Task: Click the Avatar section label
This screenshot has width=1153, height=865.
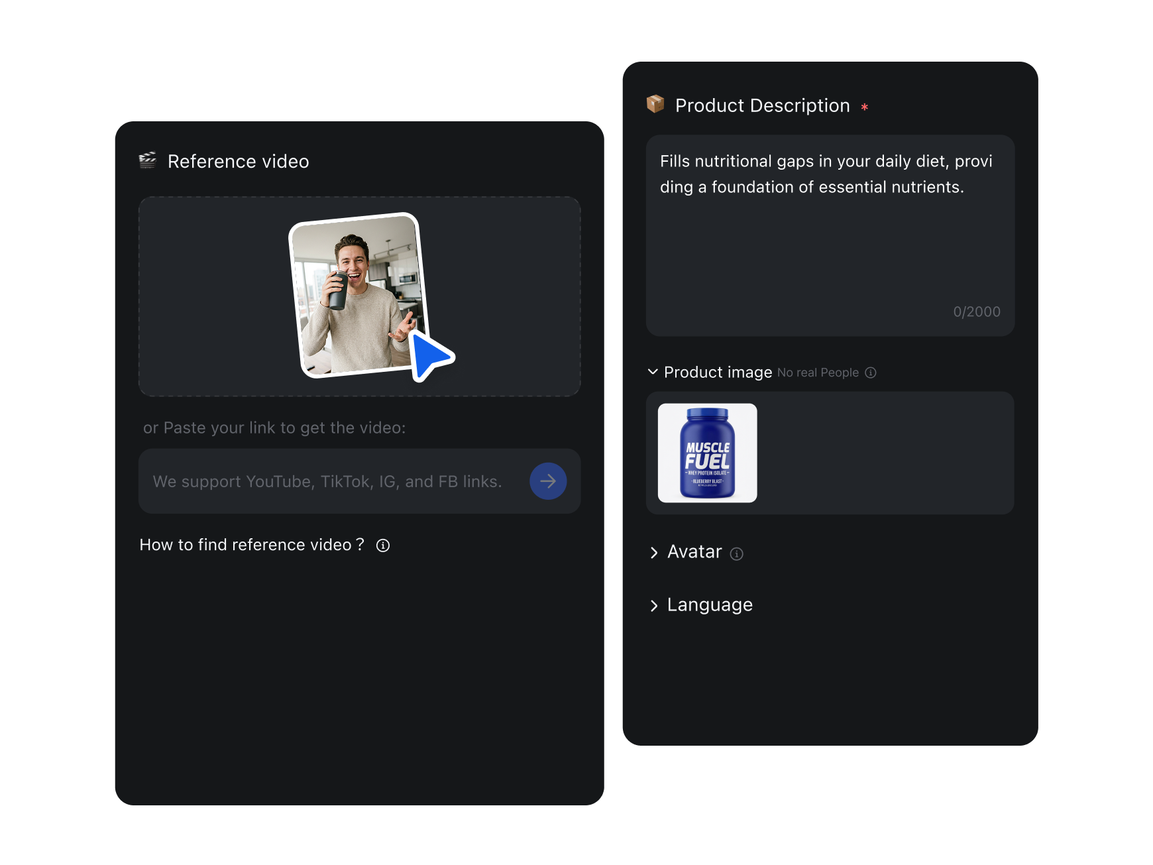Action: point(694,552)
